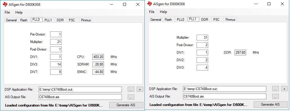The width and height of the screenshot is (291, 112).
Task: Click AIS Output File field in right window
Action: point(225,96)
